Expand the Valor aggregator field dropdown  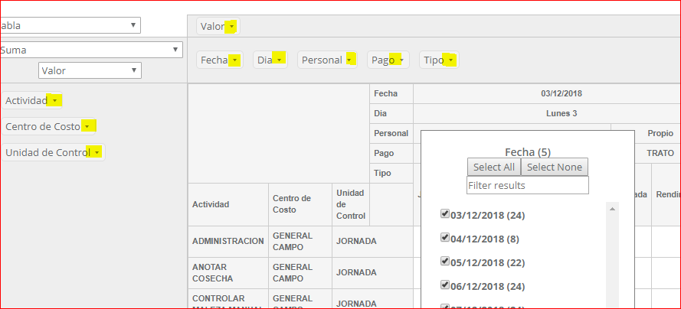tap(90, 70)
